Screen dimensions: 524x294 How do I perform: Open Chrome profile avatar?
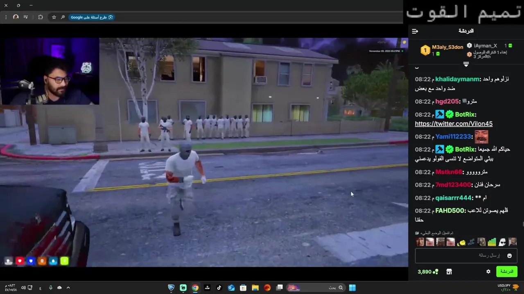click(16, 17)
